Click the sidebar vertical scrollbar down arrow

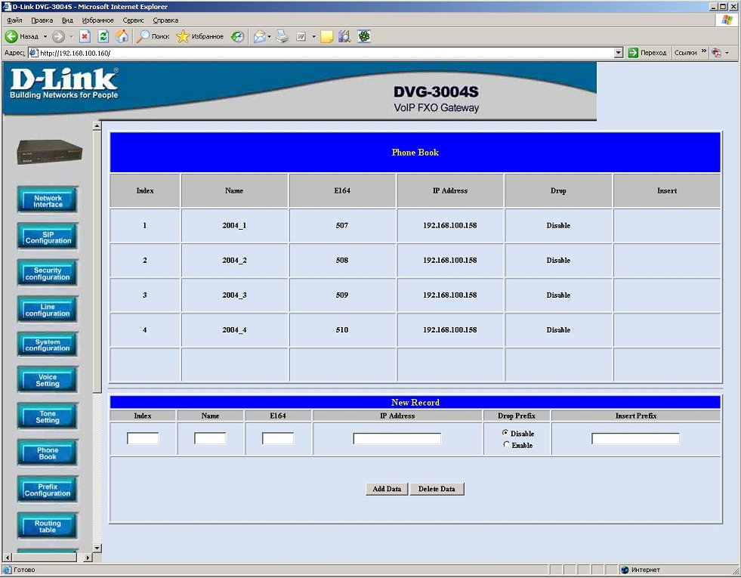tap(97, 548)
